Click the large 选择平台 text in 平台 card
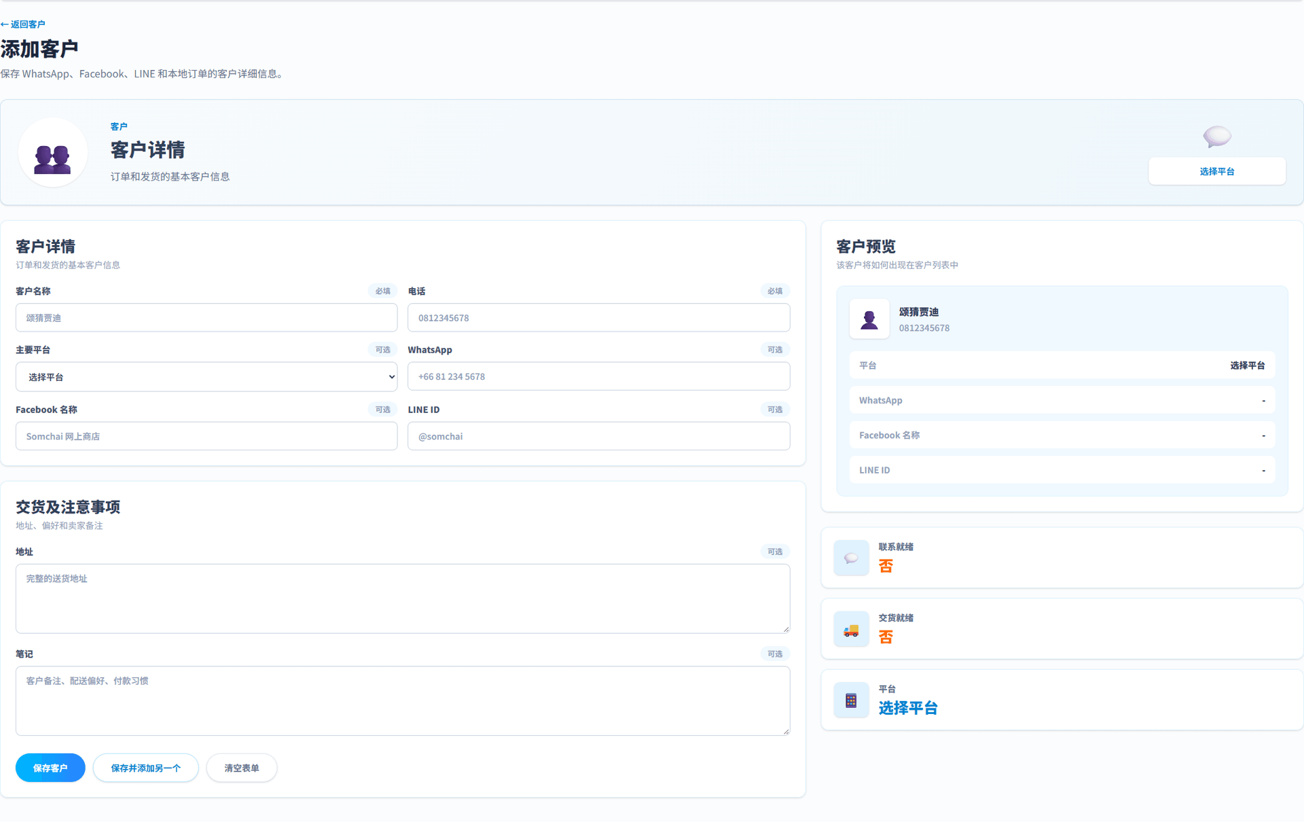This screenshot has width=1304, height=822. click(x=907, y=708)
